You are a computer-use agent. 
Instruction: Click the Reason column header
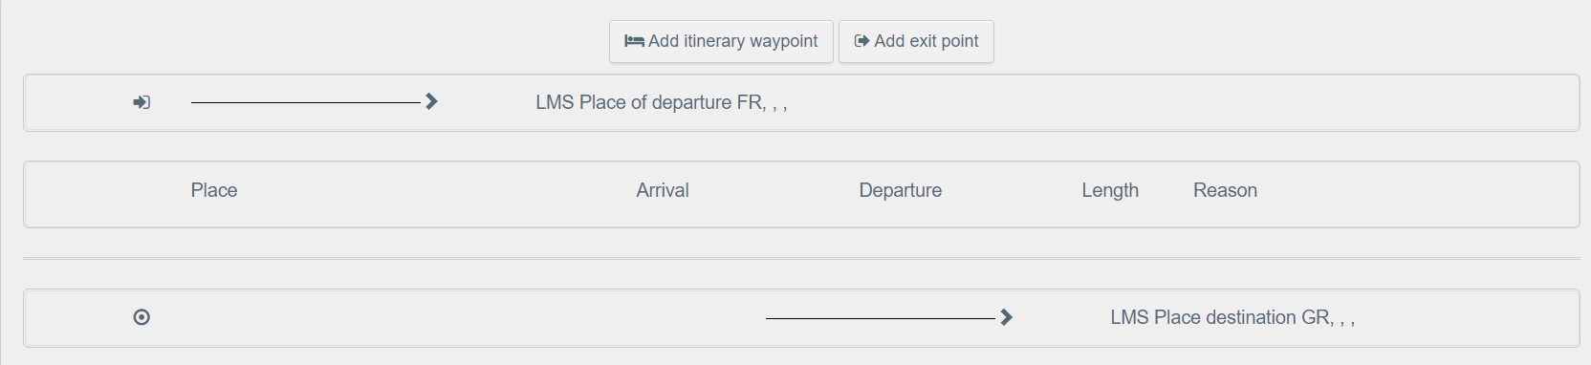coord(1225,190)
